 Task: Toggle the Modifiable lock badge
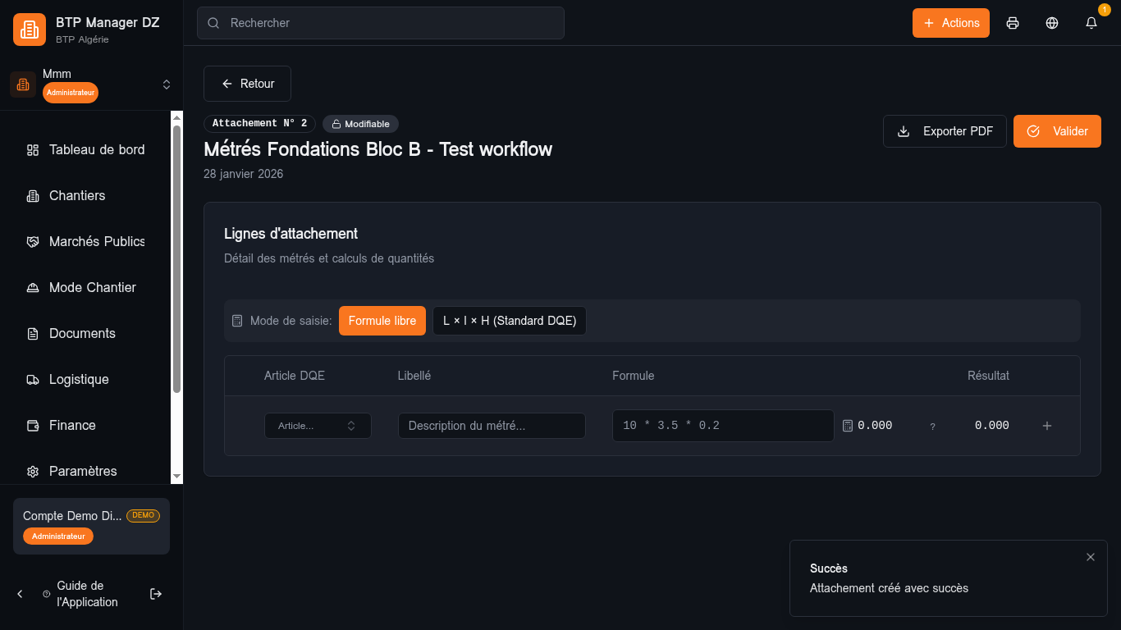tap(360, 124)
